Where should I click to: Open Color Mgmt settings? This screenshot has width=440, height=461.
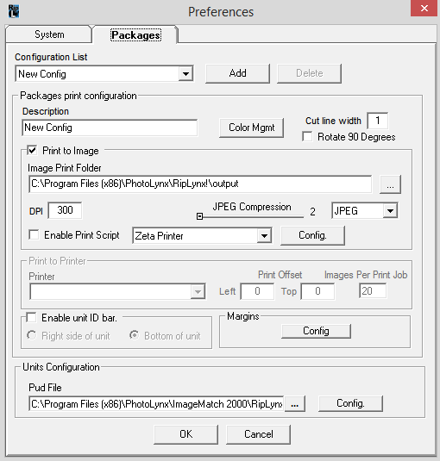click(x=252, y=128)
